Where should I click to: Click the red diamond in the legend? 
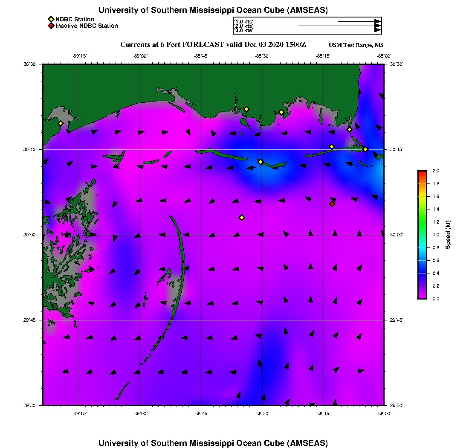coord(51,26)
